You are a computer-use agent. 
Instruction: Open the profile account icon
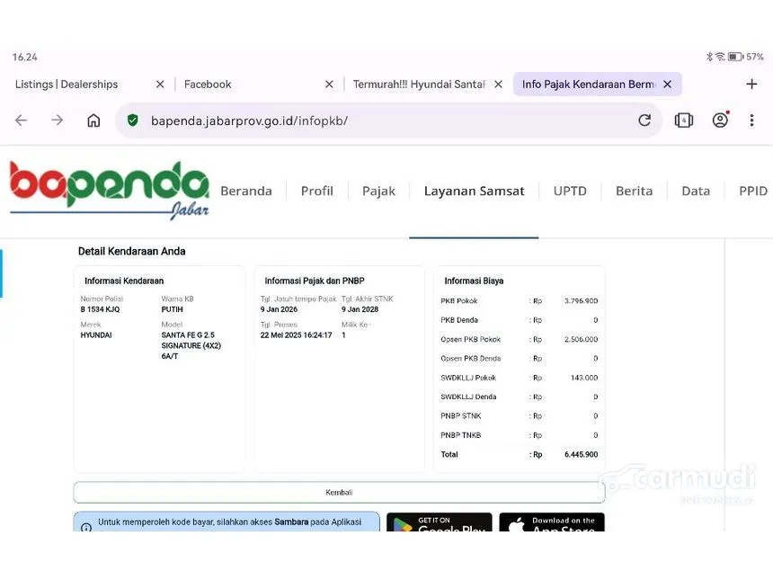tap(720, 120)
